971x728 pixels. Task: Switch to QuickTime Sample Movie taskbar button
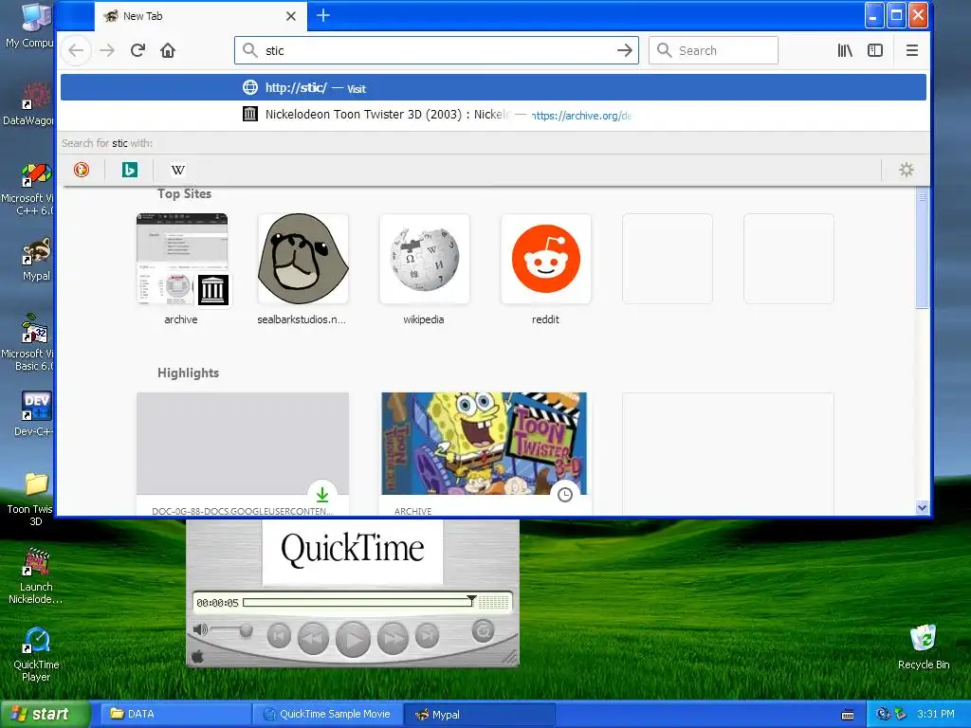[328, 714]
